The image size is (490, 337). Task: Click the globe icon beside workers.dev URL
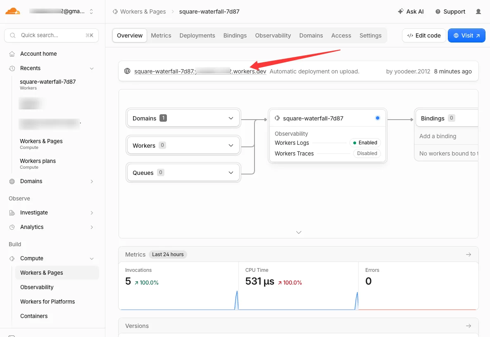(x=127, y=71)
